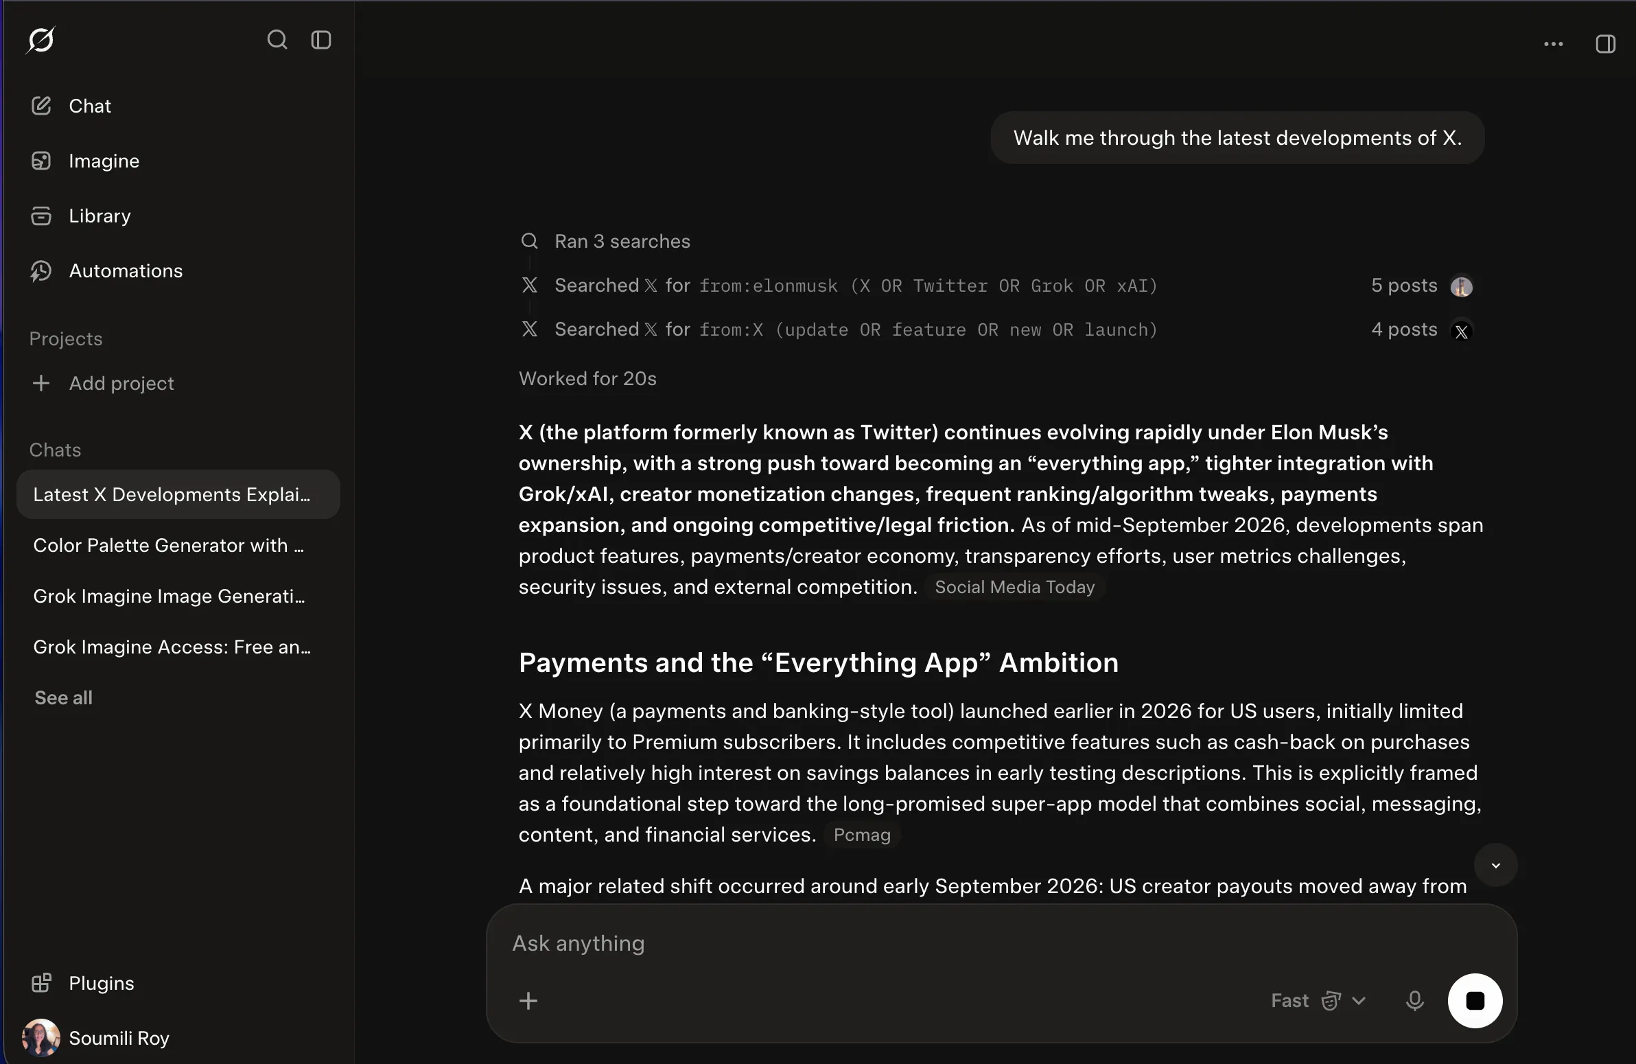This screenshot has width=1636, height=1064.
Task: Open the three-dot more options menu
Action: tap(1553, 44)
